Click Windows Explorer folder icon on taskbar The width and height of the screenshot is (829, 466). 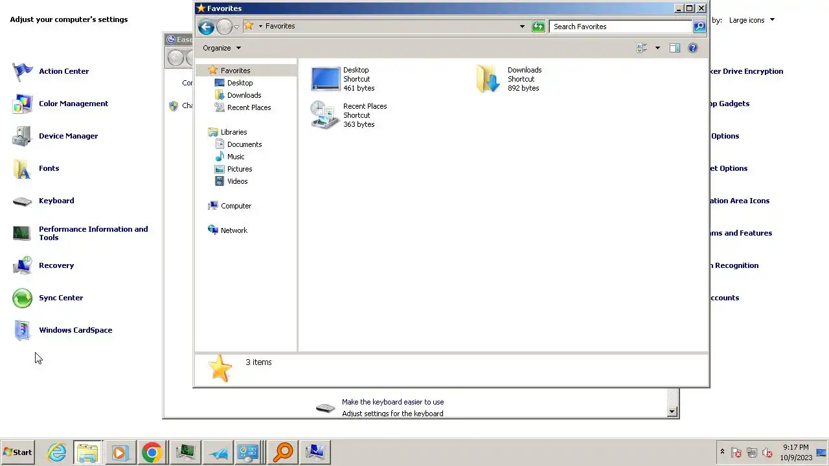[87, 452]
